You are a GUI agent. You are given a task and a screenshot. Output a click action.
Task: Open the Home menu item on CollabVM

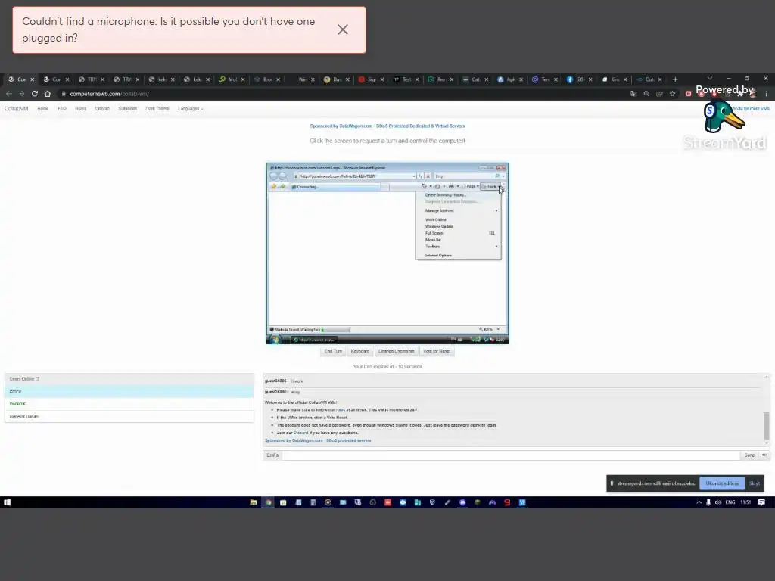click(43, 109)
